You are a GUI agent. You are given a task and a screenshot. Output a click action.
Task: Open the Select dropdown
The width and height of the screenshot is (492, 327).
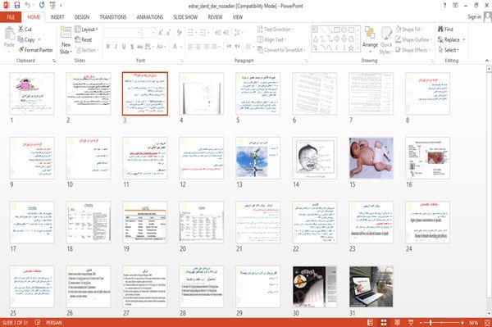[x=449, y=50]
